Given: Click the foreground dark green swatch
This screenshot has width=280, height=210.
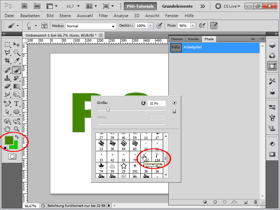Looking at the screenshot, I should (9, 140).
